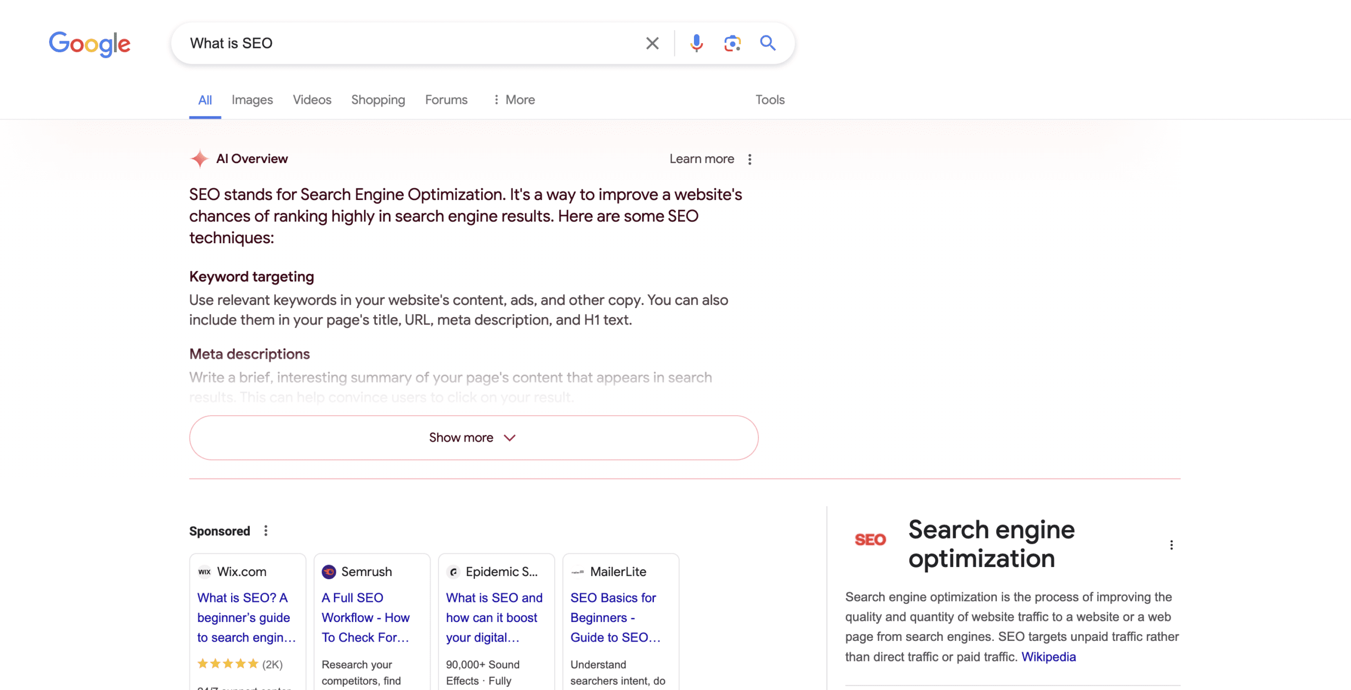Click the Semrush advertiser name

pos(366,572)
